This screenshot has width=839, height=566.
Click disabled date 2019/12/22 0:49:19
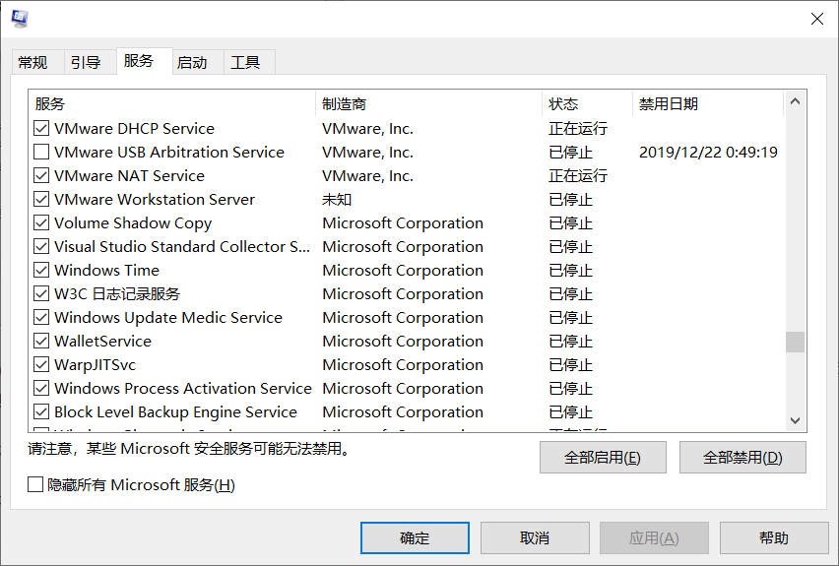click(x=708, y=152)
